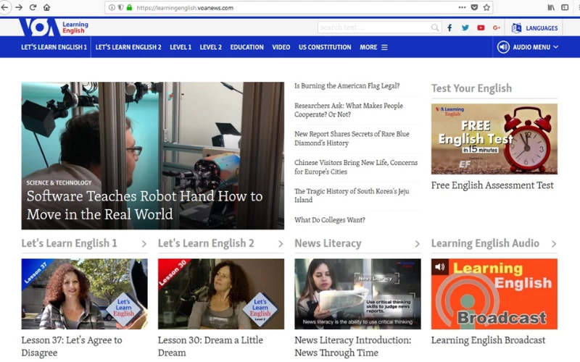
Task: Open Let's Learn English 1 nav item
Action: pyautogui.click(x=54, y=47)
